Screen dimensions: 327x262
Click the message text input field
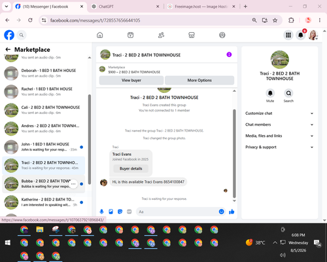(178, 212)
